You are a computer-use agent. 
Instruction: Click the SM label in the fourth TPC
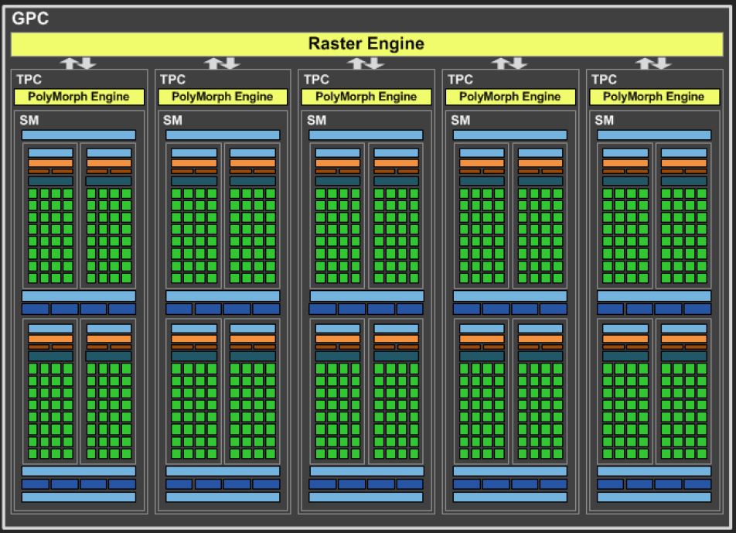[x=461, y=120]
